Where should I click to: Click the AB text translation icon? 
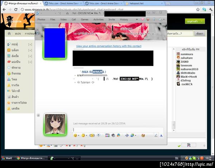click(127, 135)
